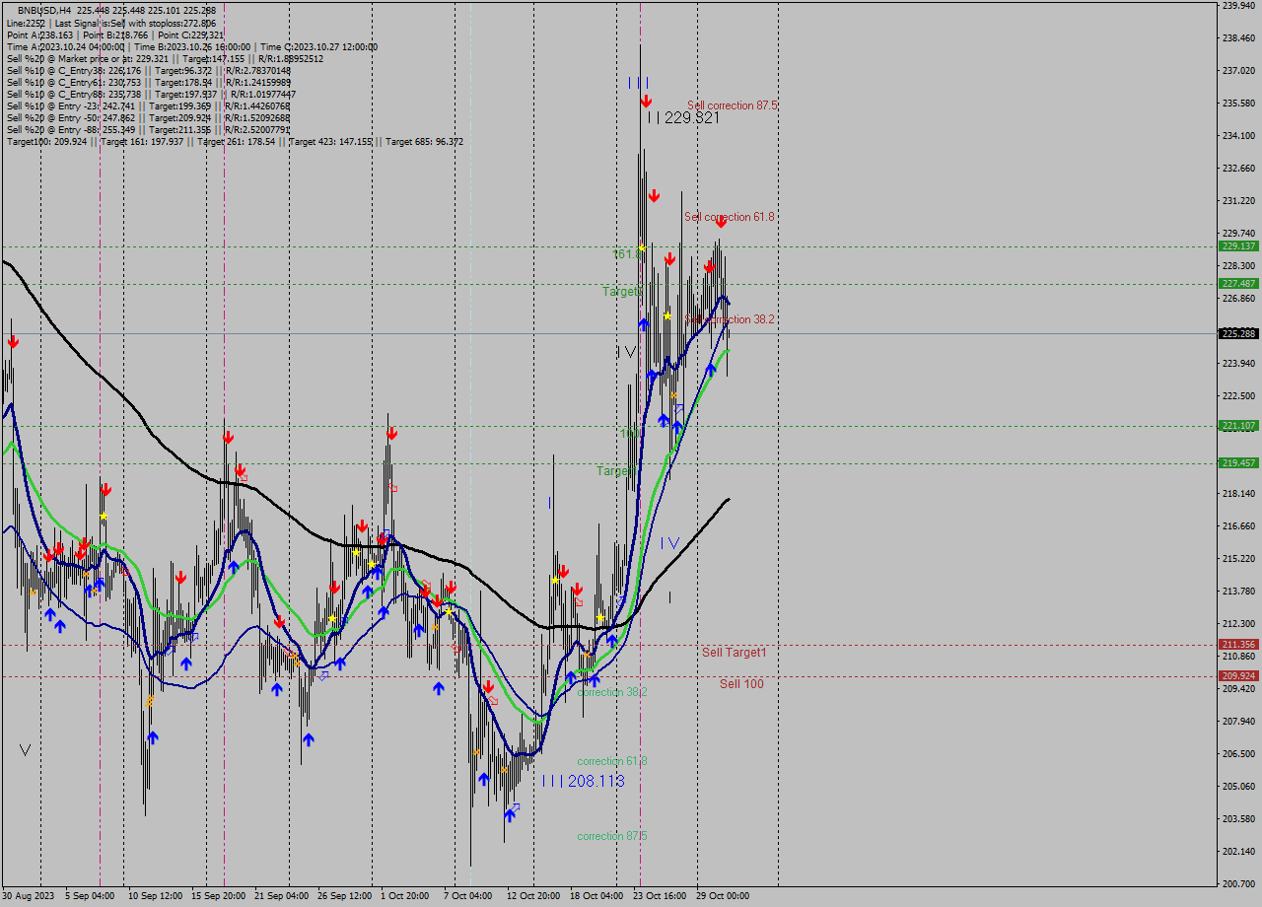
Task: Select the current price tag 225.288
Action: [x=1238, y=334]
